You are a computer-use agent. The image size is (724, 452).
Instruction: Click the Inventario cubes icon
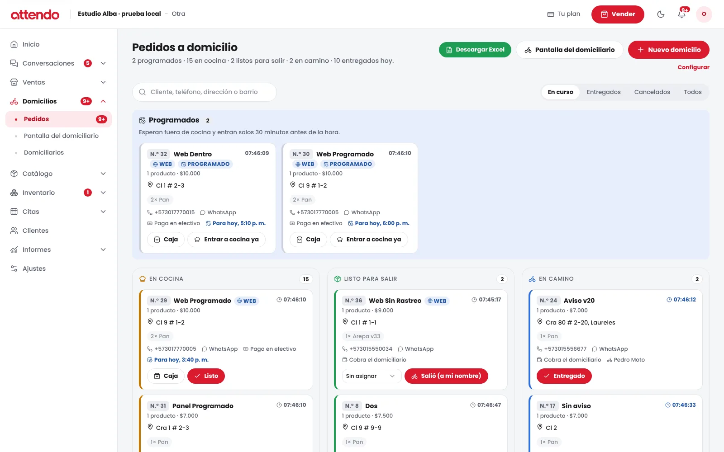[14, 193]
